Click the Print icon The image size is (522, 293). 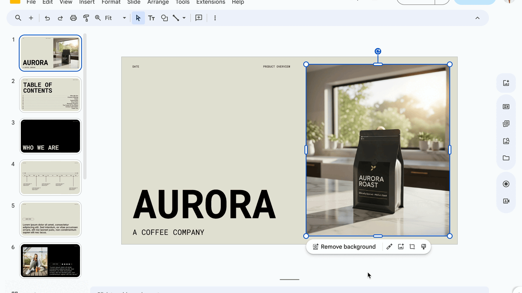73,18
